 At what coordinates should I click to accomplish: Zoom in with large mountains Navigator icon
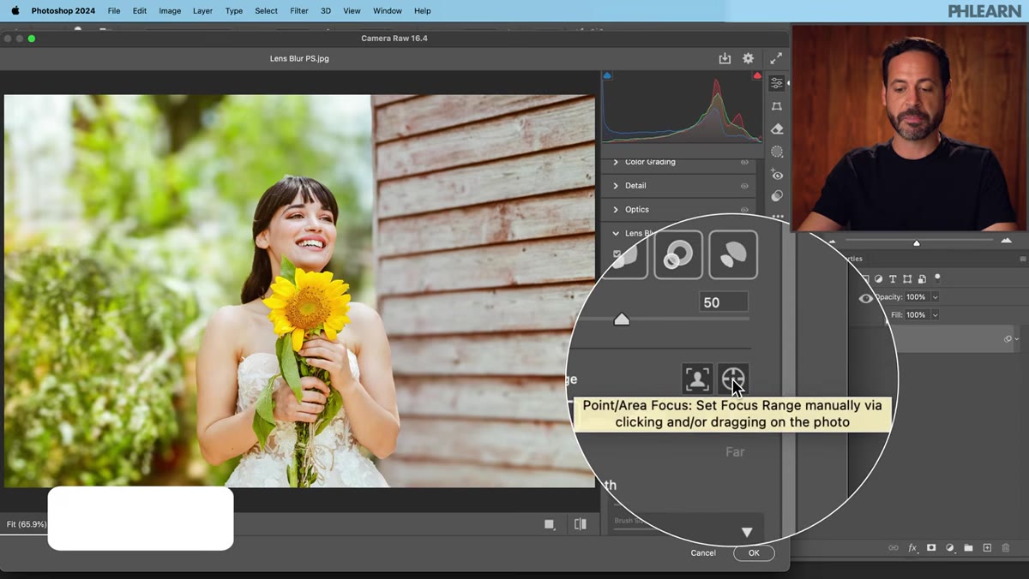tap(1006, 241)
